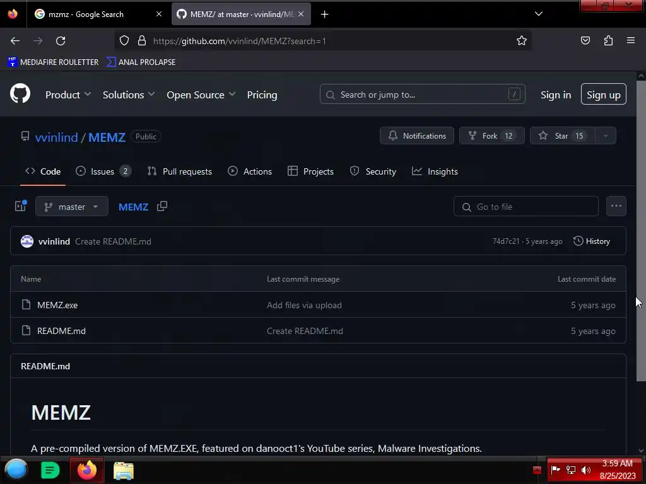Reload the page with the refresh icon
646x484 pixels.
tap(61, 41)
